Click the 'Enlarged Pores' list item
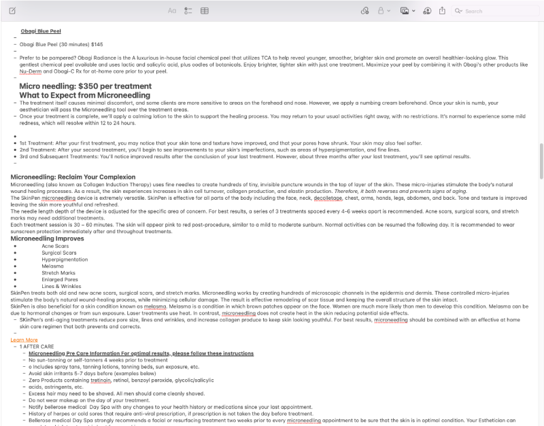544x426 pixels. pyautogui.click(x=60, y=280)
